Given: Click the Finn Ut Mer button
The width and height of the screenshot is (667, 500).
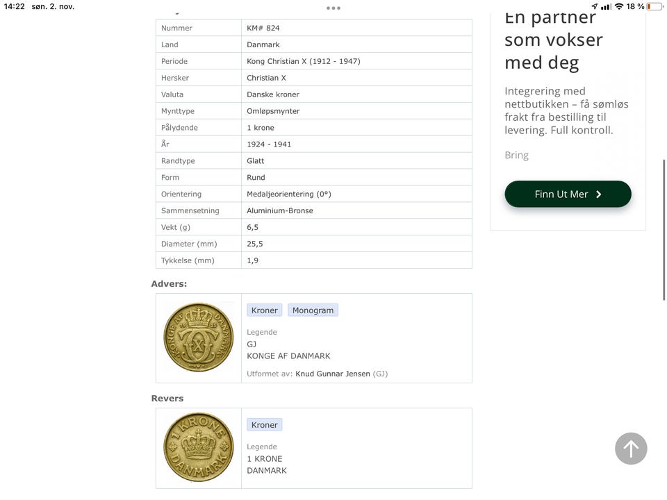Looking at the screenshot, I should pos(568,194).
